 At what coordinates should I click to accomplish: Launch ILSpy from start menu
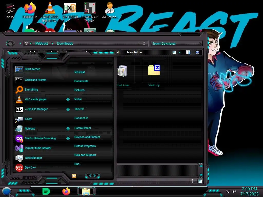tap(23, 119)
